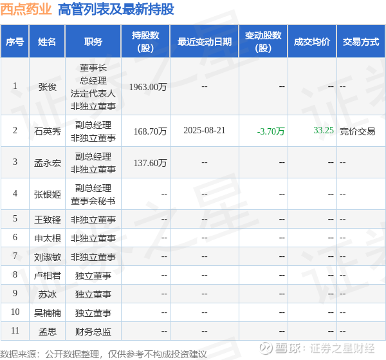Screen dimensions: 386x360
Task: Click the date 2025-08-21
Action: coord(205,130)
